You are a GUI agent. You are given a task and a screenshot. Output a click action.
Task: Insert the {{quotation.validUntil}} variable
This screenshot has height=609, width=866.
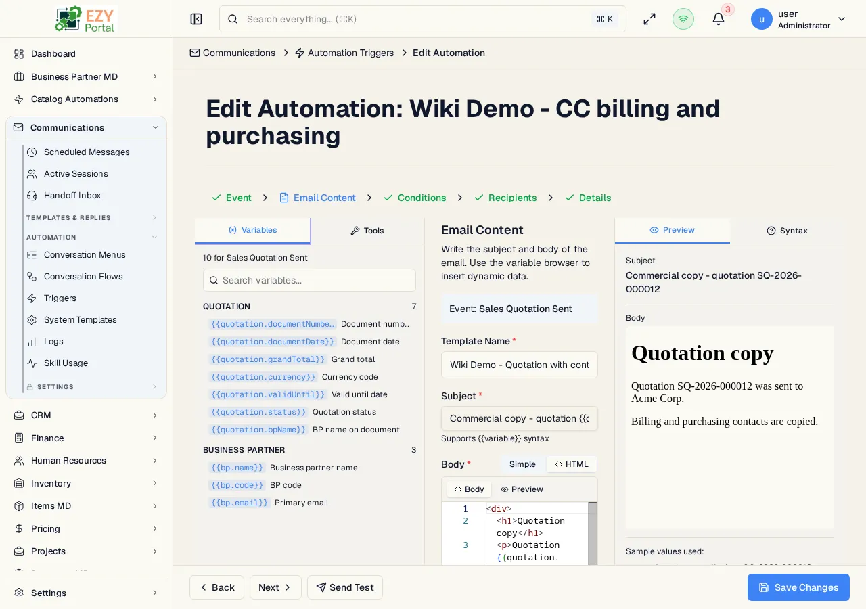click(x=268, y=394)
